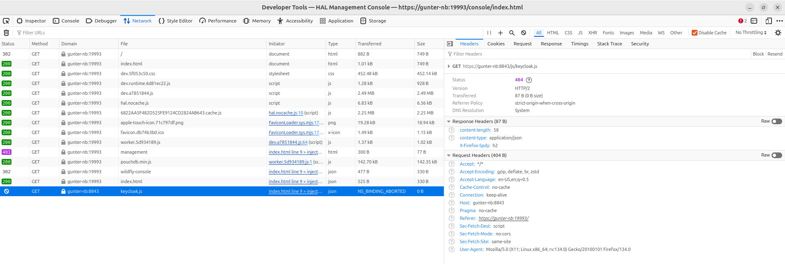Click the plus add icon in network toolbar
This screenshot has height=264, width=785.
[500, 33]
